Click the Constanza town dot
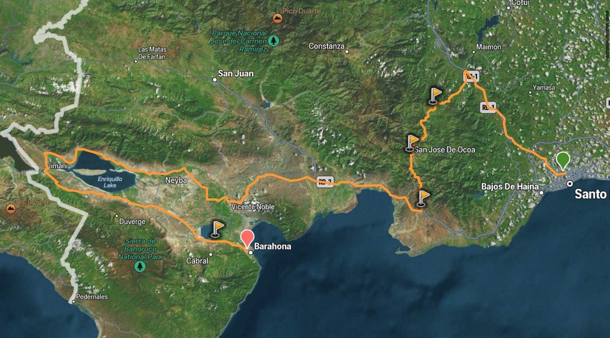Image resolution: width=610 pixels, height=338 pixels. 347,51
